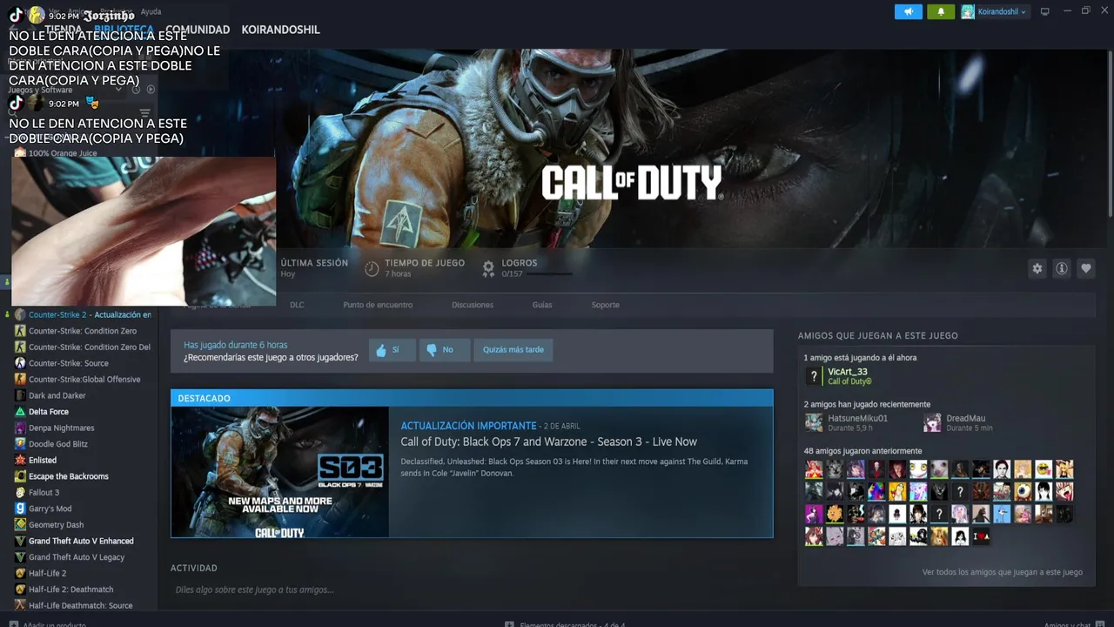1114x627 pixels.
Task: Select Counter-Strike: Condition Zero Del entry
Action: 90,347
